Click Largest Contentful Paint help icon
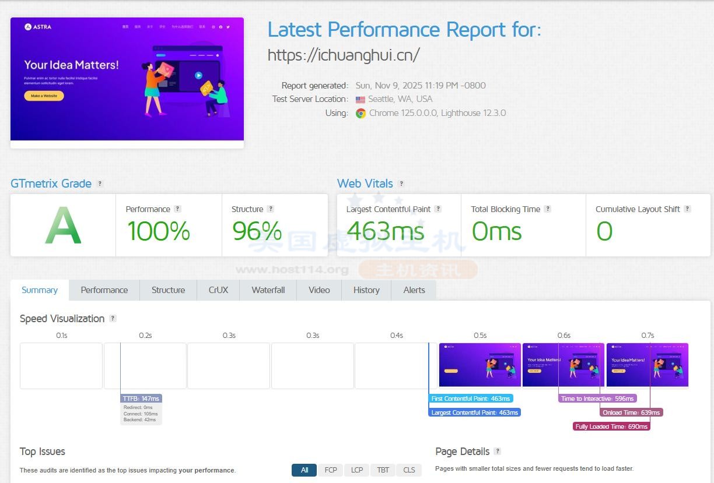Viewport: 714px width, 483px height. click(x=437, y=209)
